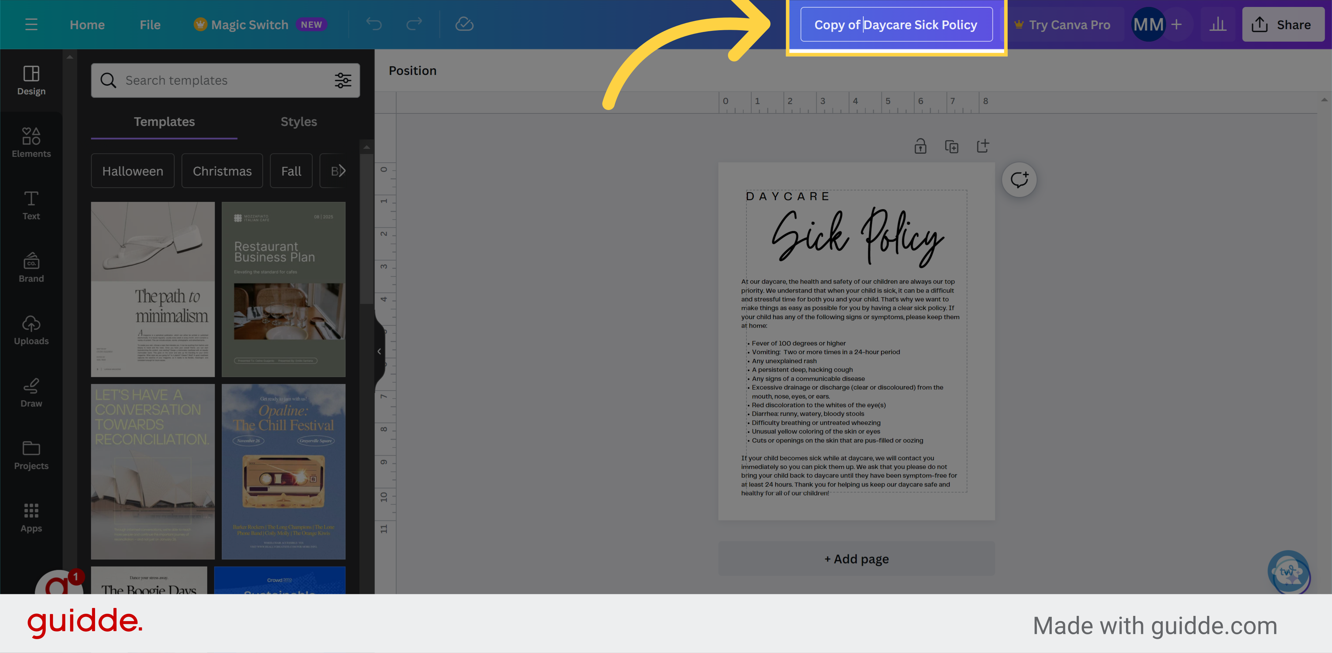Open the File menu

pyautogui.click(x=150, y=24)
